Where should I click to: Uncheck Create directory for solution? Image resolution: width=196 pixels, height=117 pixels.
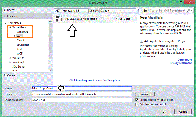point(137,100)
